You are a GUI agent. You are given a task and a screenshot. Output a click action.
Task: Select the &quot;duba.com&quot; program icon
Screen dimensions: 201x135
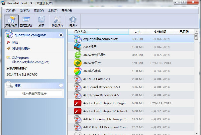click(x=77, y=39)
